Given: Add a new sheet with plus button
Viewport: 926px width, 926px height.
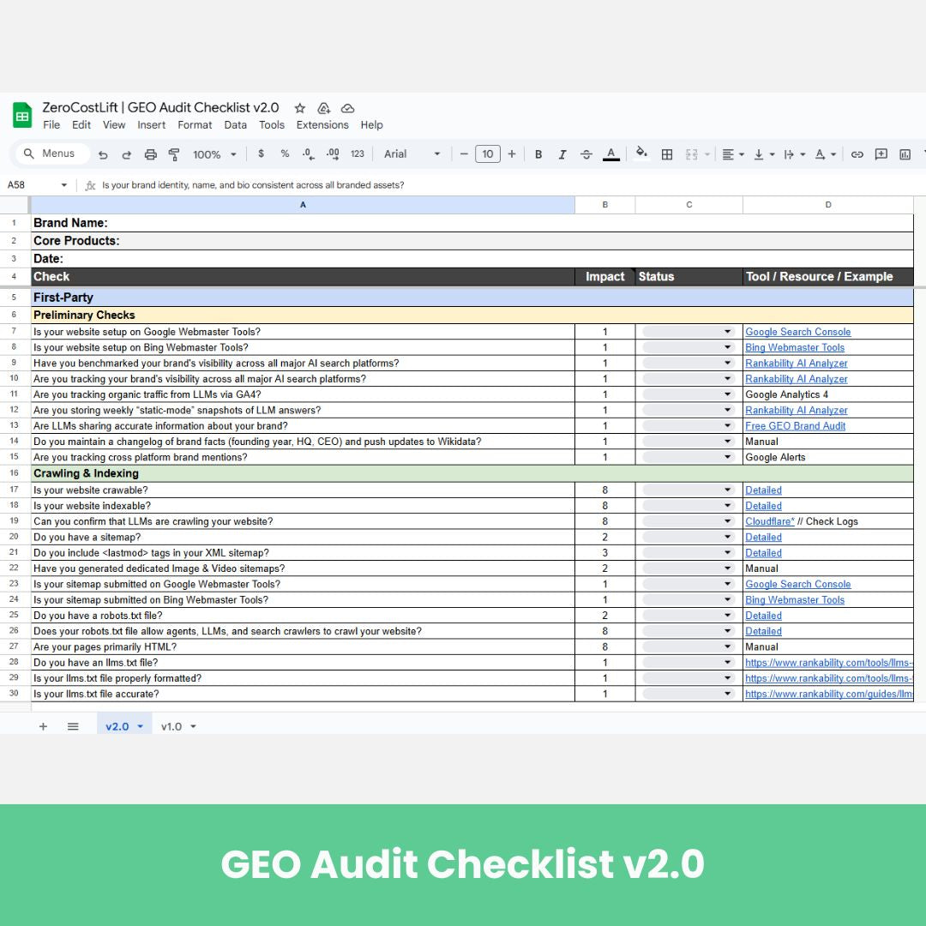Looking at the screenshot, I should coord(43,726).
